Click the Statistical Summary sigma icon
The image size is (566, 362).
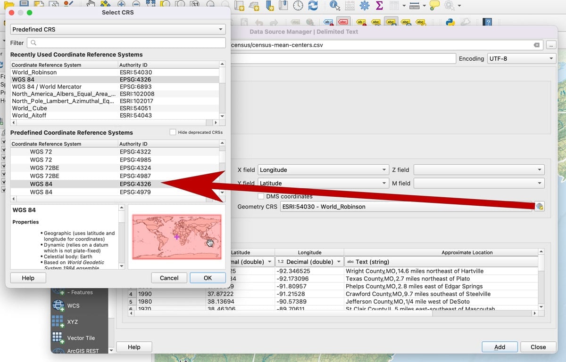[379, 6]
